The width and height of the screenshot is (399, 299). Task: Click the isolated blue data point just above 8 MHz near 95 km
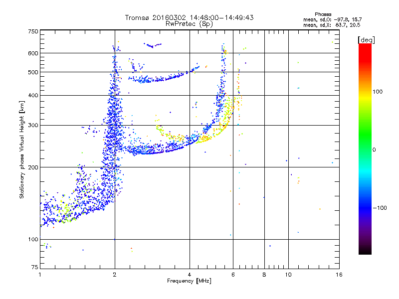(x=270, y=246)
